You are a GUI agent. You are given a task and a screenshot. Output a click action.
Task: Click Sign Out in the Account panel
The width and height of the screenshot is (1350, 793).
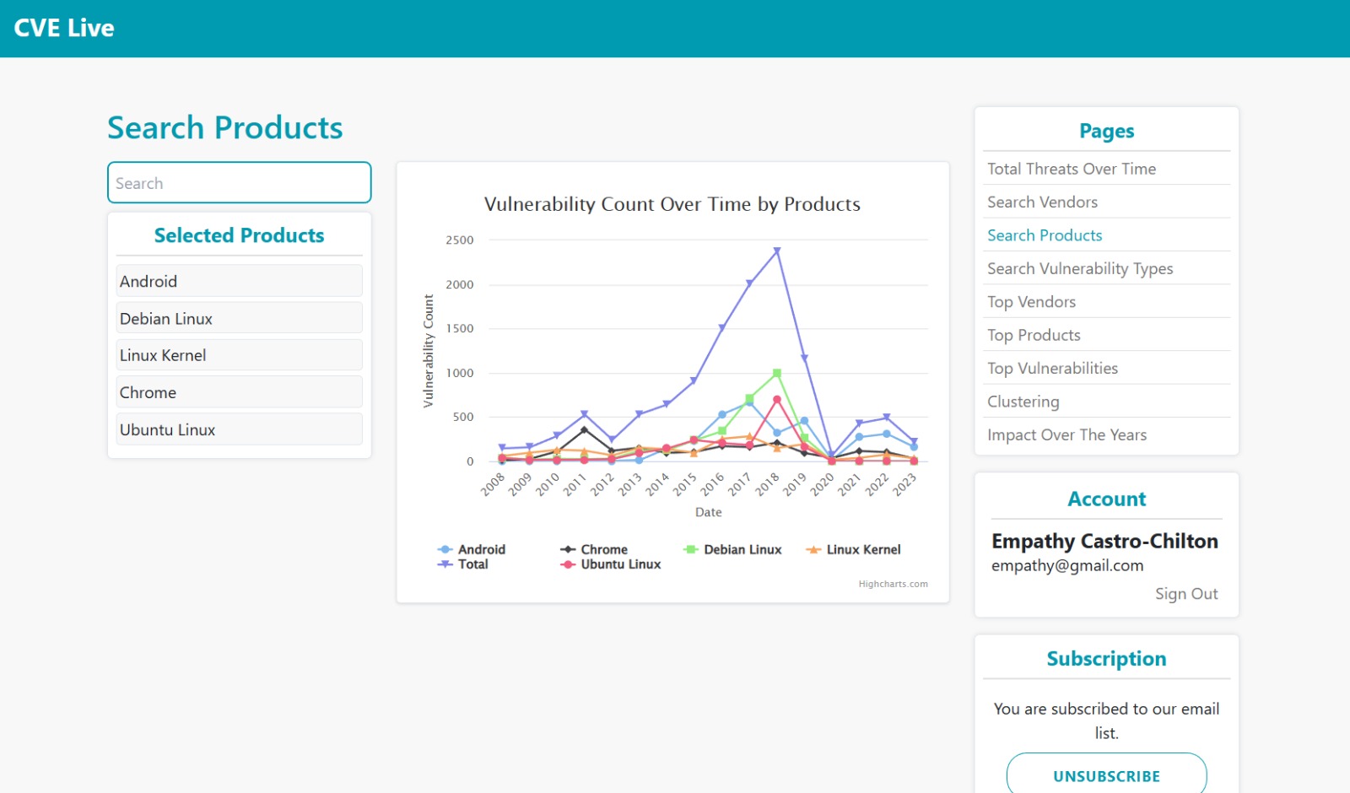pos(1185,593)
